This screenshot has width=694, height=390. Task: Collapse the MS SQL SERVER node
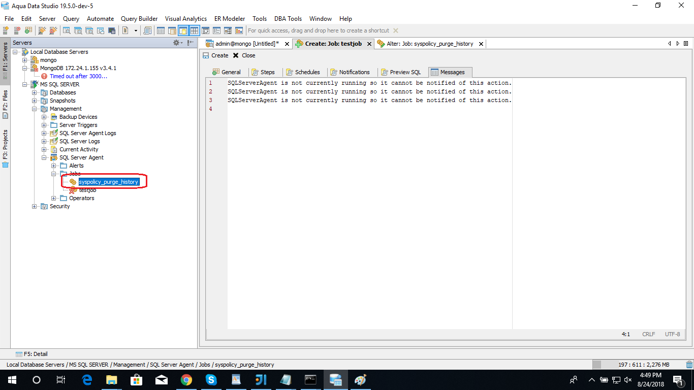pos(25,84)
